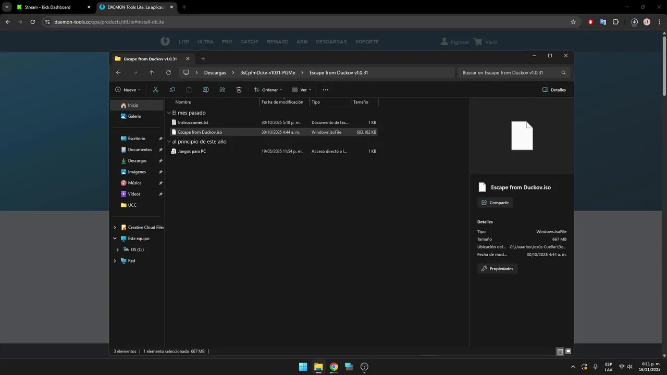Select Instrucciones.txt file
The image size is (667, 375).
pyautogui.click(x=274, y=122)
